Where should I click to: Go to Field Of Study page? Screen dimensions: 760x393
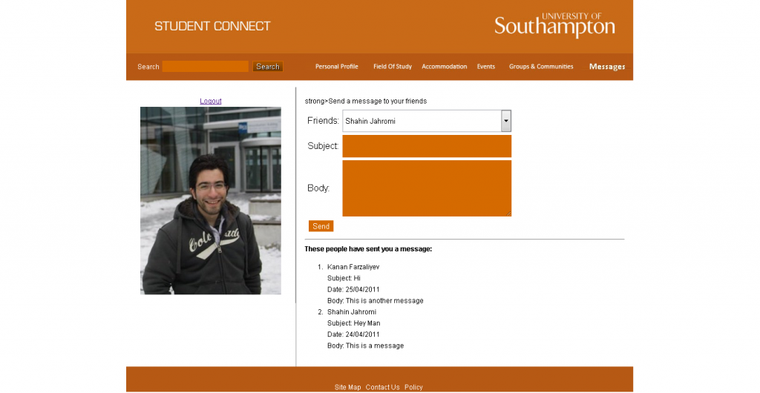(x=392, y=67)
